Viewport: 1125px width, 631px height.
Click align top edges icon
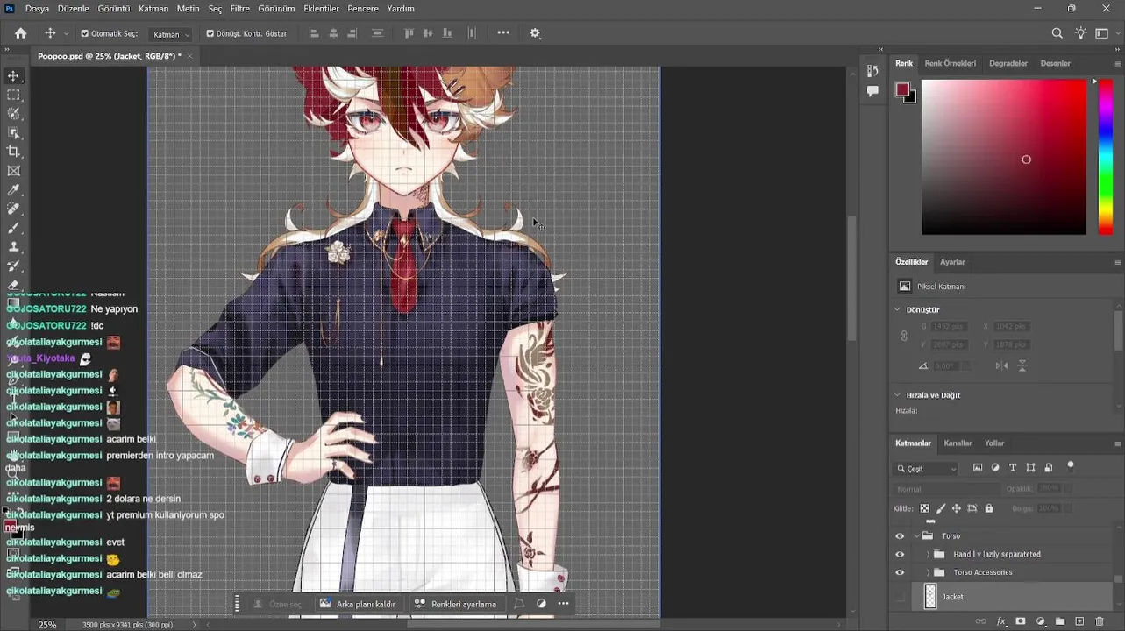point(409,33)
